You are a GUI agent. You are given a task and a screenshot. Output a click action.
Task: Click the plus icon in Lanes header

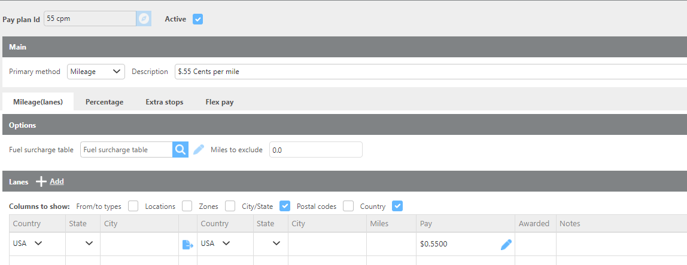pos(41,181)
